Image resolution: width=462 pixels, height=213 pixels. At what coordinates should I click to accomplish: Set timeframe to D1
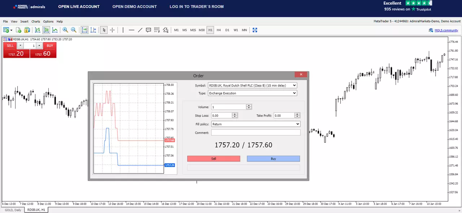click(227, 30)
